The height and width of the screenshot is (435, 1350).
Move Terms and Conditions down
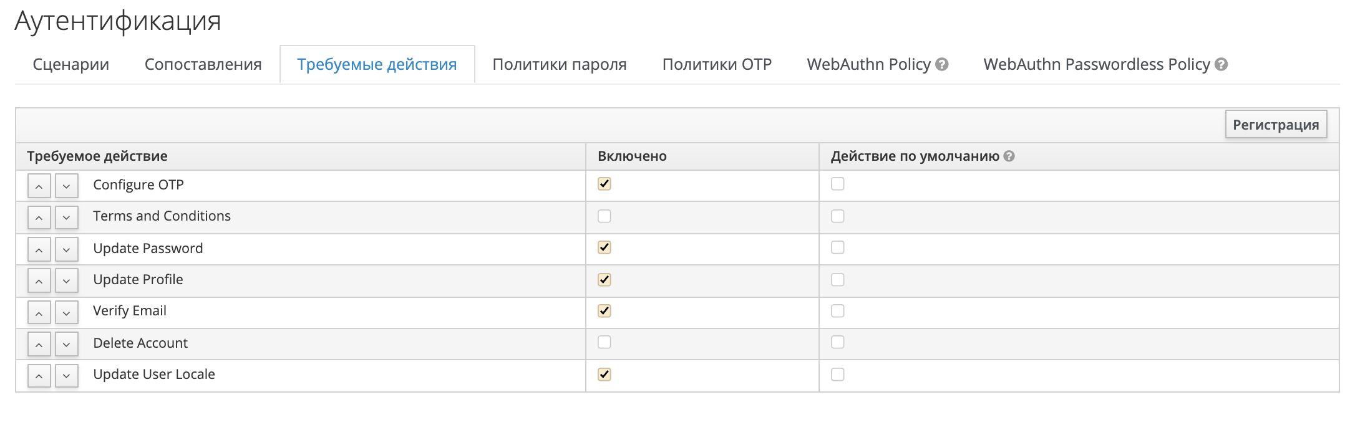coord(66,217)
